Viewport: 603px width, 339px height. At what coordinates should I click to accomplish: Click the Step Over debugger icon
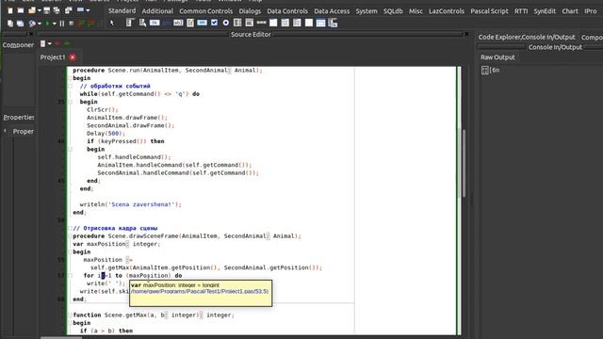(91, 23)
